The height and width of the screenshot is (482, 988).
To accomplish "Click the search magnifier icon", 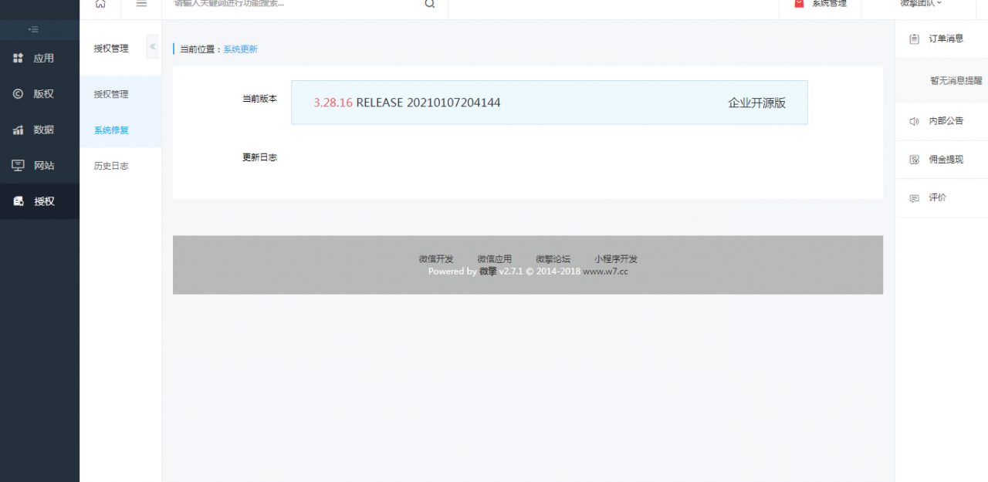I will (x=430, y=4).
